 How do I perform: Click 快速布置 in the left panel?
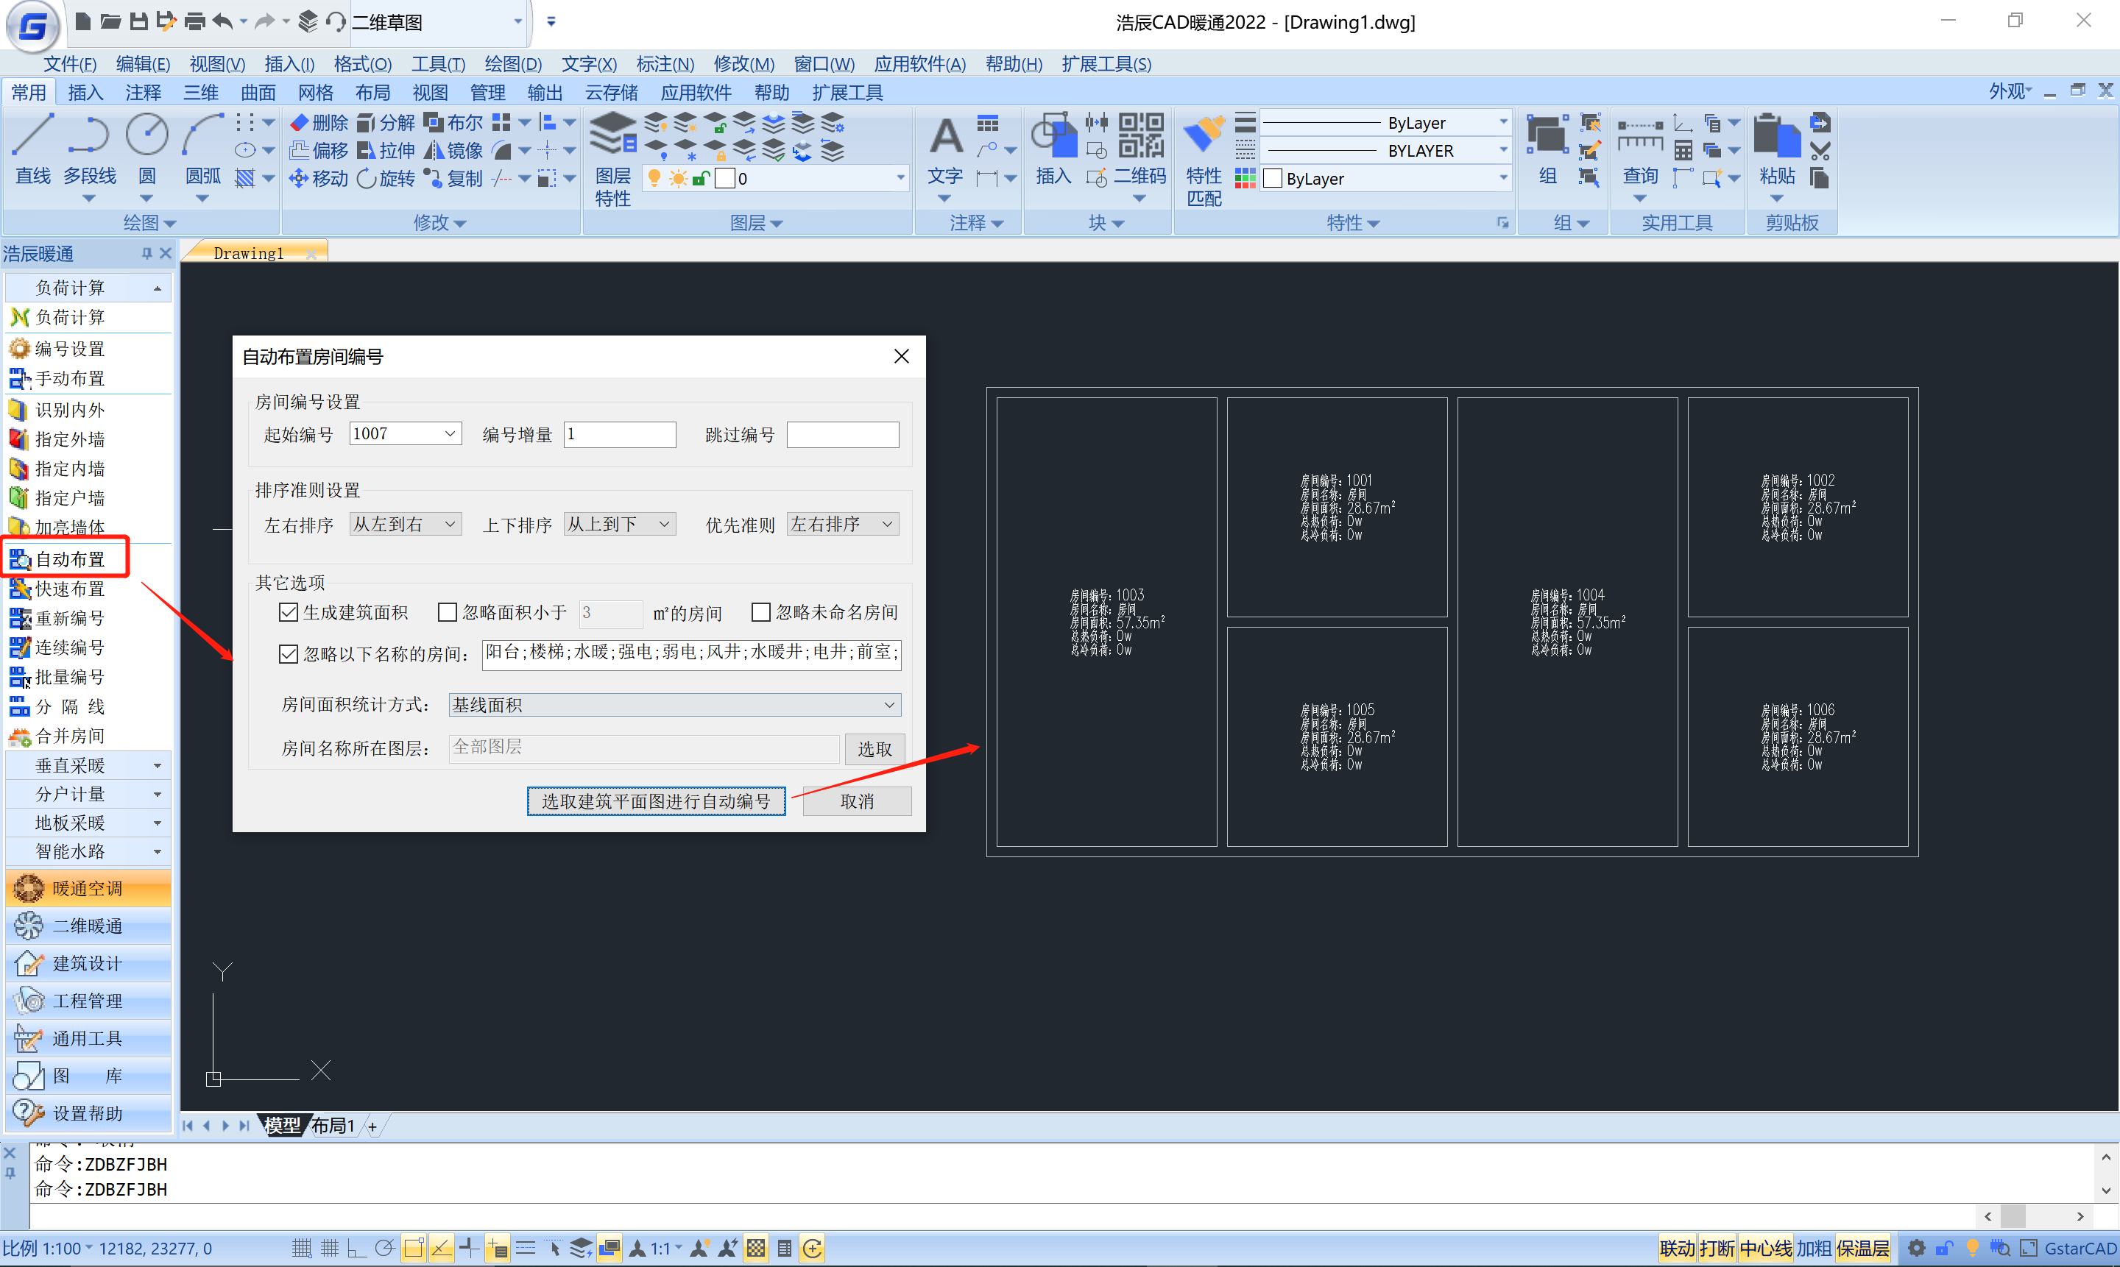[x=70, y=589]
